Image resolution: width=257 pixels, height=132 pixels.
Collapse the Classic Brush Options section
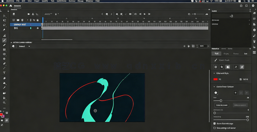(x=214, y=87)
